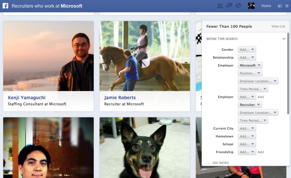Click the Facebook logo icon
The image size is (291, 178).
pyautogui.click(x=5, y=6)
